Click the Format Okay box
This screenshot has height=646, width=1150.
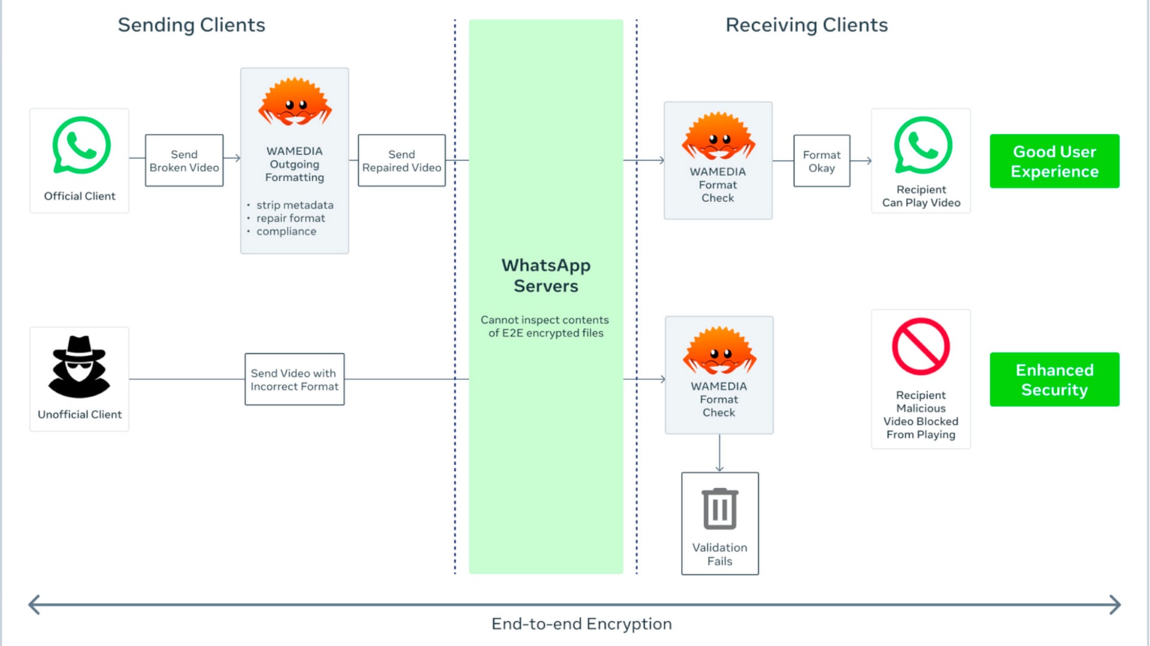821,161
